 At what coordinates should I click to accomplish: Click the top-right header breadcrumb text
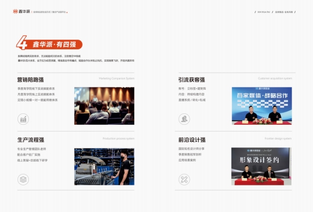click(x=275, y=12)
